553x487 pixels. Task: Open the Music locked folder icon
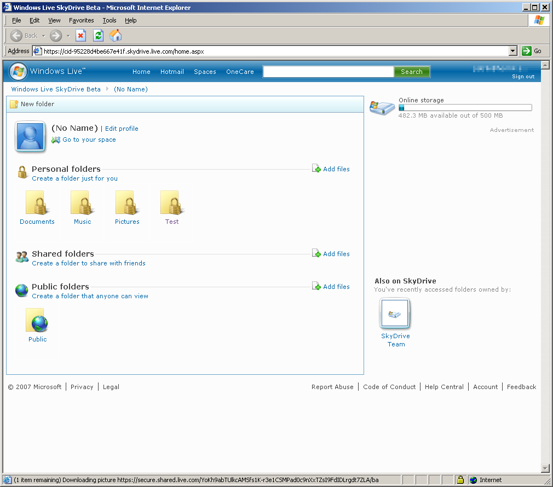tap(82, 203)
